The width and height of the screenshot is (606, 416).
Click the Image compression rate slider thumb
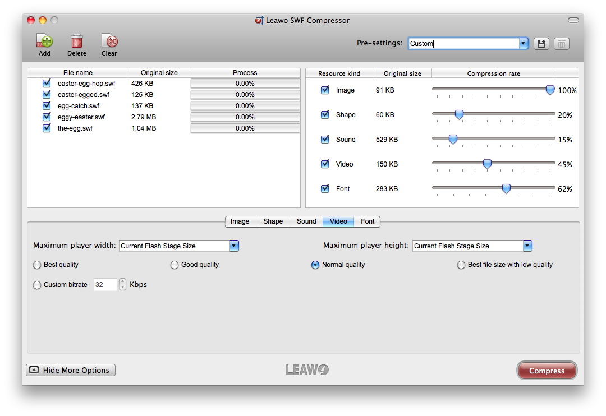point(550,90)
